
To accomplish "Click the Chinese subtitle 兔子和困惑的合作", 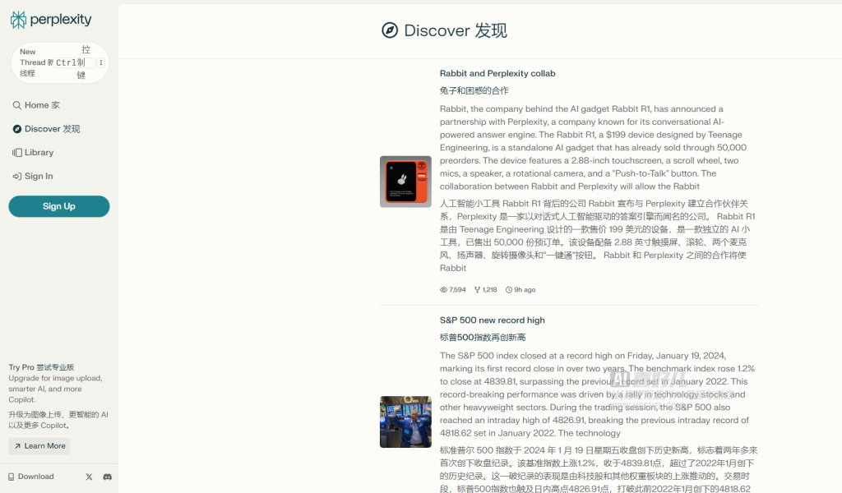I will point(474,90).
